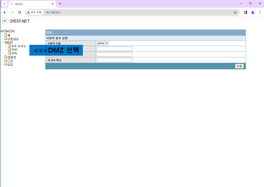The image size is (264, 187).
Task: Click the 네트워크 folder icon
Action: coord(5,39)
